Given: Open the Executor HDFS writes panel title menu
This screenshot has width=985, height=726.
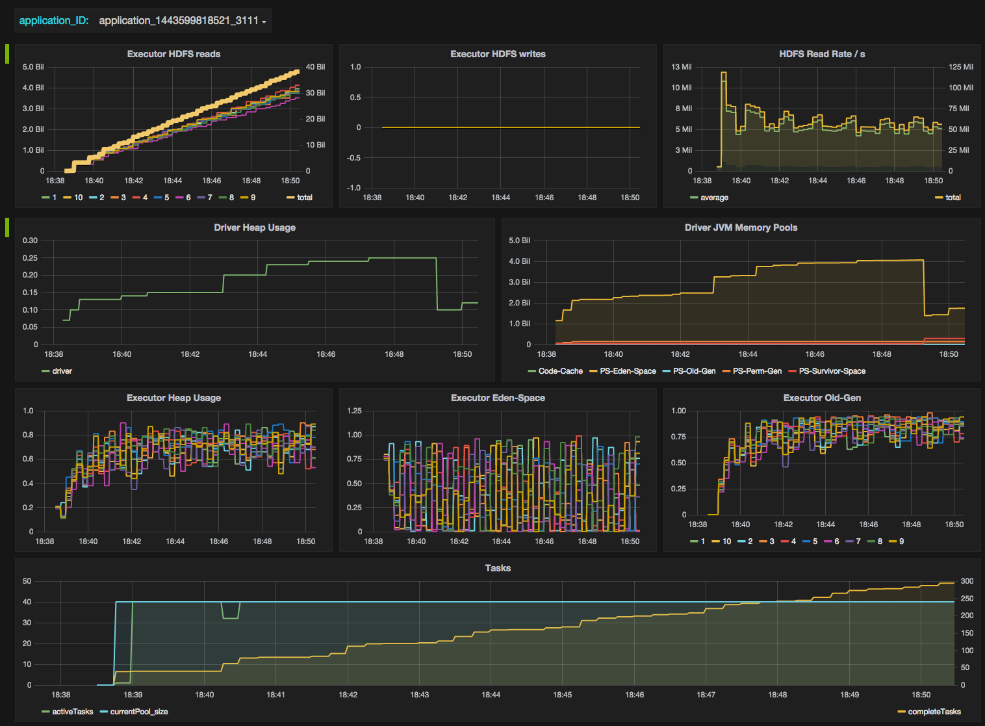Looking at the screenshot, I should point(498,54).
